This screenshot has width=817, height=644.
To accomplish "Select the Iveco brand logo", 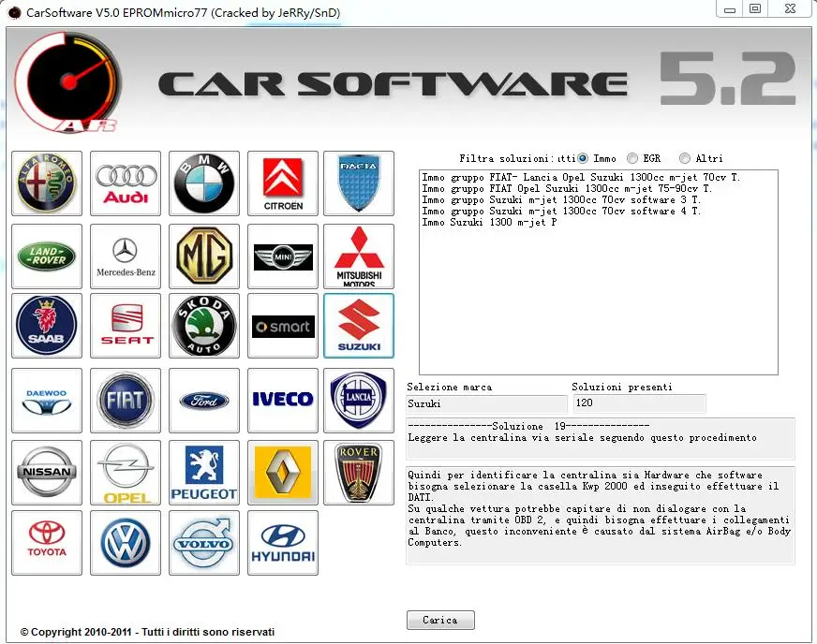I will pyautogui.click(x=283, y=401).
